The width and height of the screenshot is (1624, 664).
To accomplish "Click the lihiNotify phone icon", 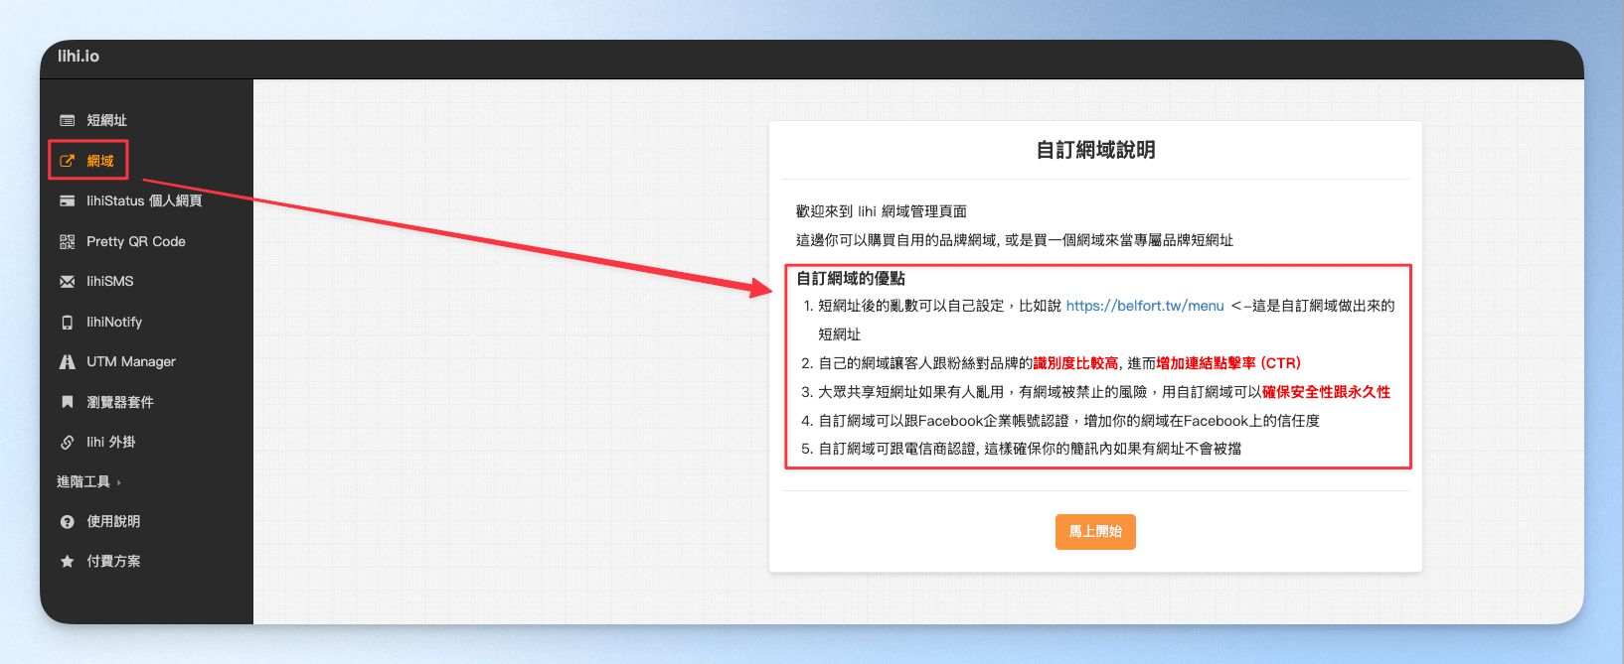I will 67,323.
